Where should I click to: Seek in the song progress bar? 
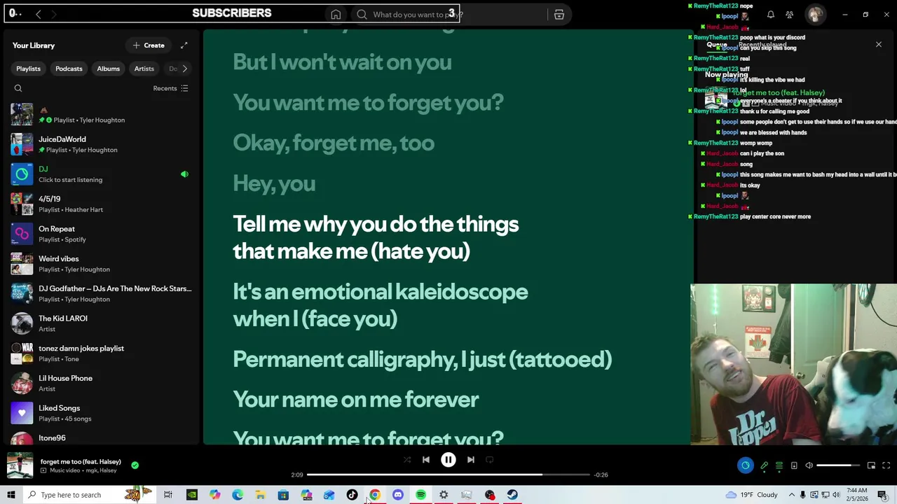click(x=448, y=475)
